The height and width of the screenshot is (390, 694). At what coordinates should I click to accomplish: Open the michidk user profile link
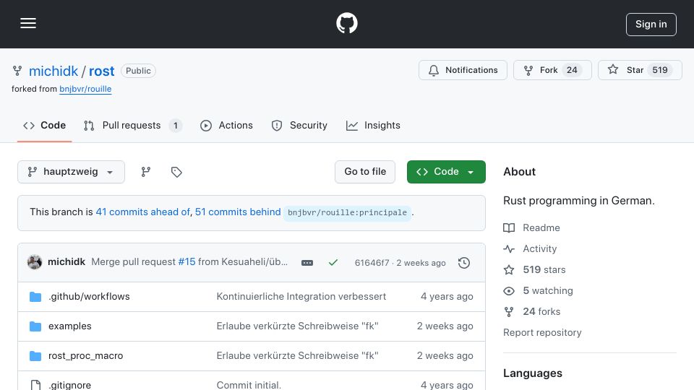tap(53, 71)
